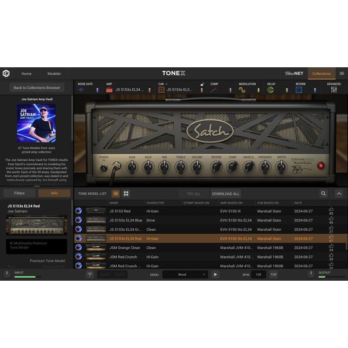The width and height of the screenshot is (348, 348).
Task: Open the hamburger main menu
Action: pyautogui.click(x=342, y=74)
